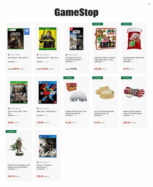Open the Original Slinky Classic 75th Anniversary link

pos(76,112)
